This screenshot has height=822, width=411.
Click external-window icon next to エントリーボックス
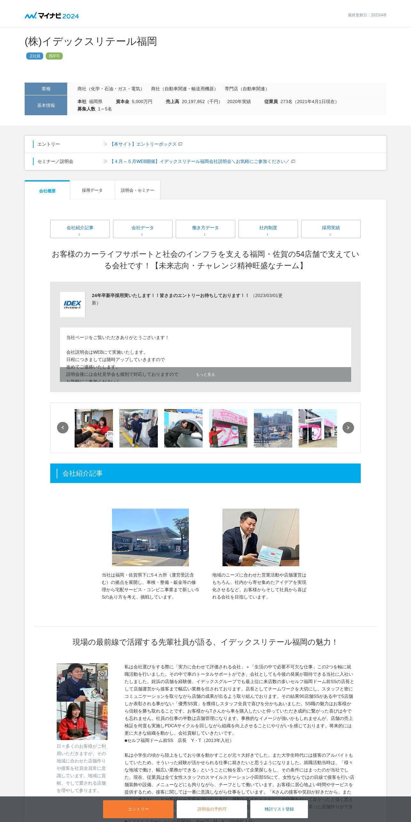[x=180, y=144]
